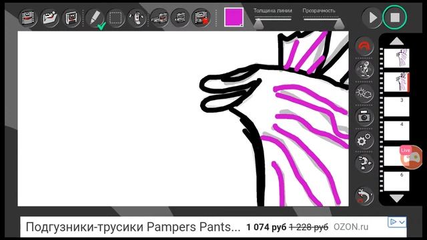This screenshot has height=240, width=427.
Task: Open the sun and cloud background icon
Action: point(364,93)
